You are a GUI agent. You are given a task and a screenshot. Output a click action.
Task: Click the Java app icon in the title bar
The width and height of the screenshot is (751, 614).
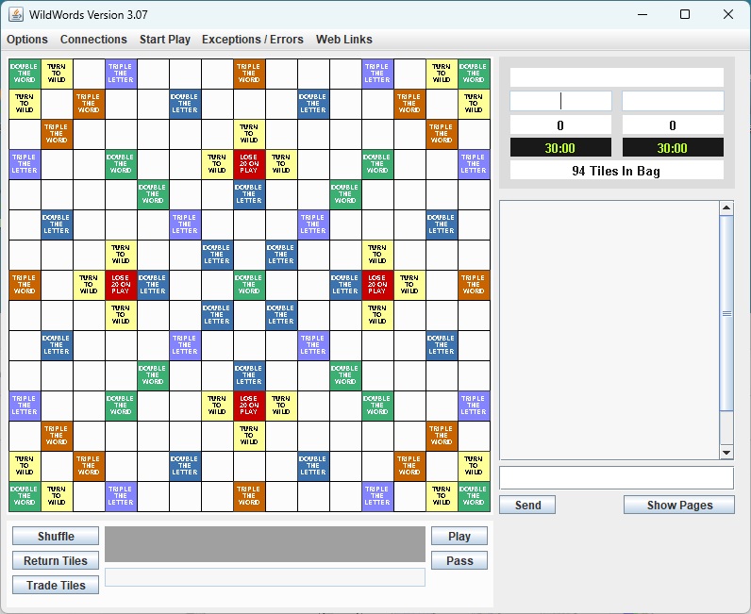coord(16,14)
